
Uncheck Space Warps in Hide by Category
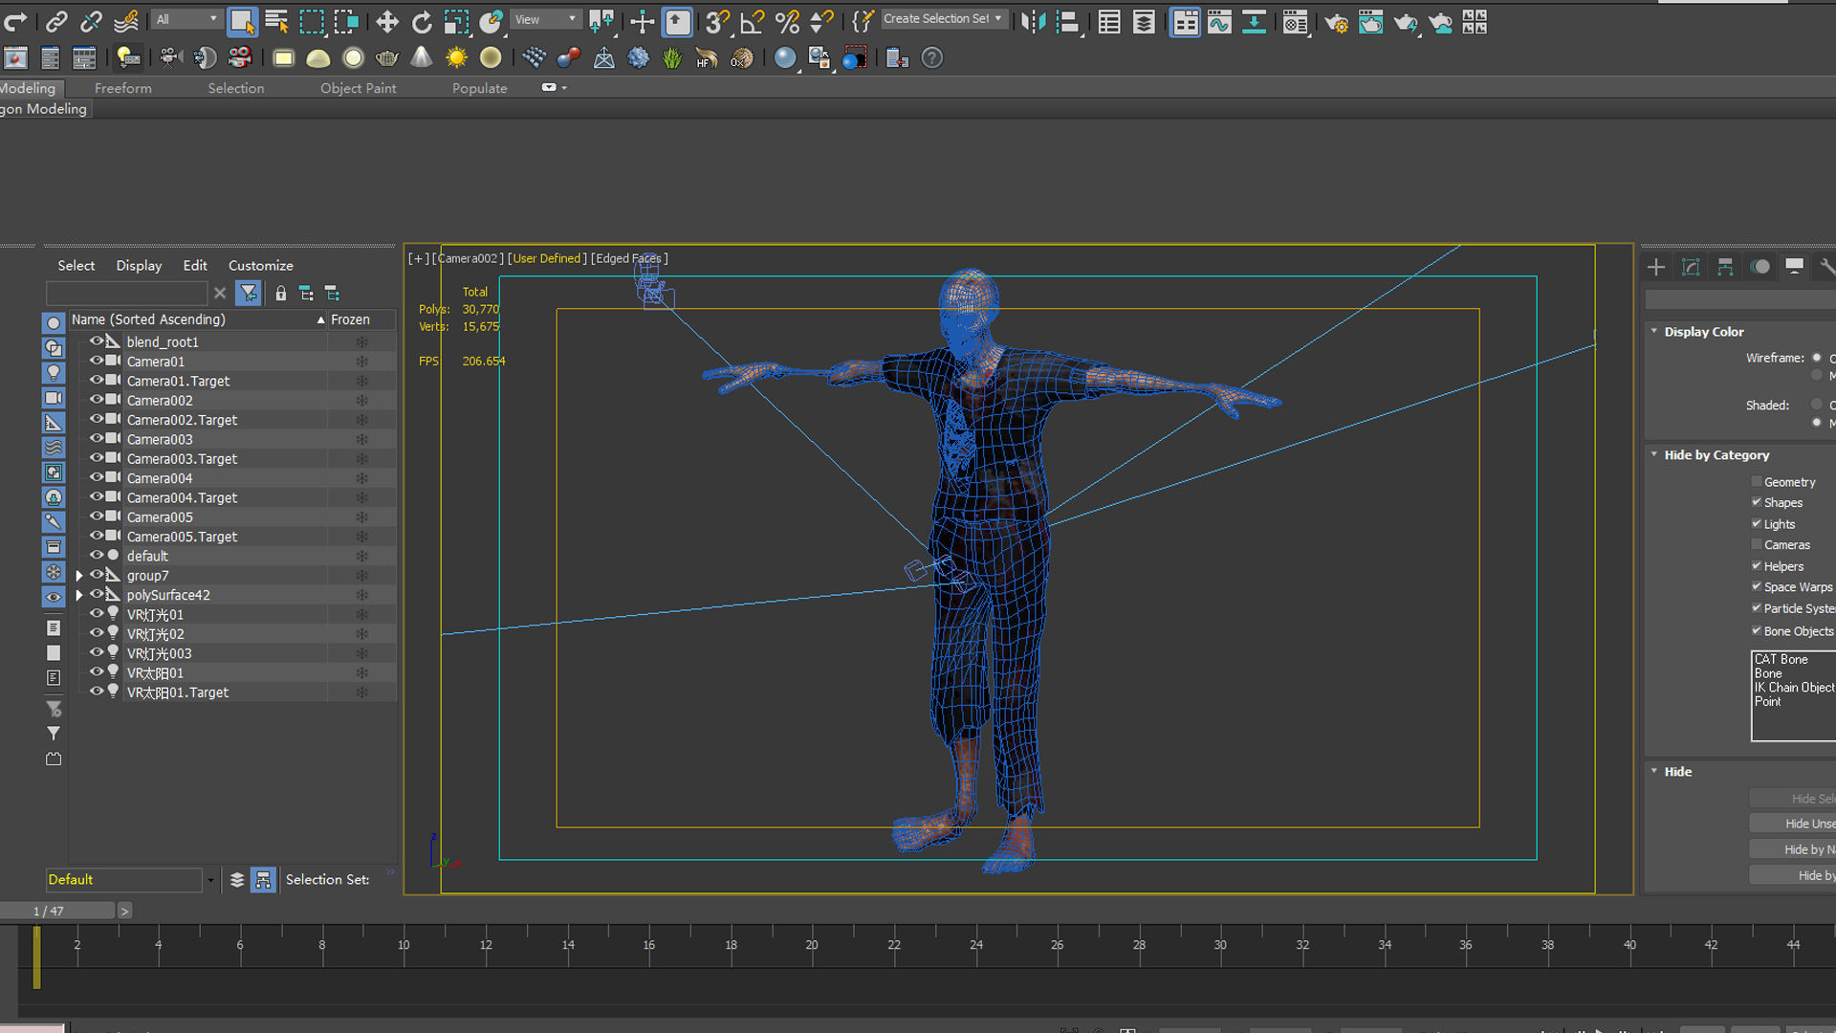(x=1756, y=586)
